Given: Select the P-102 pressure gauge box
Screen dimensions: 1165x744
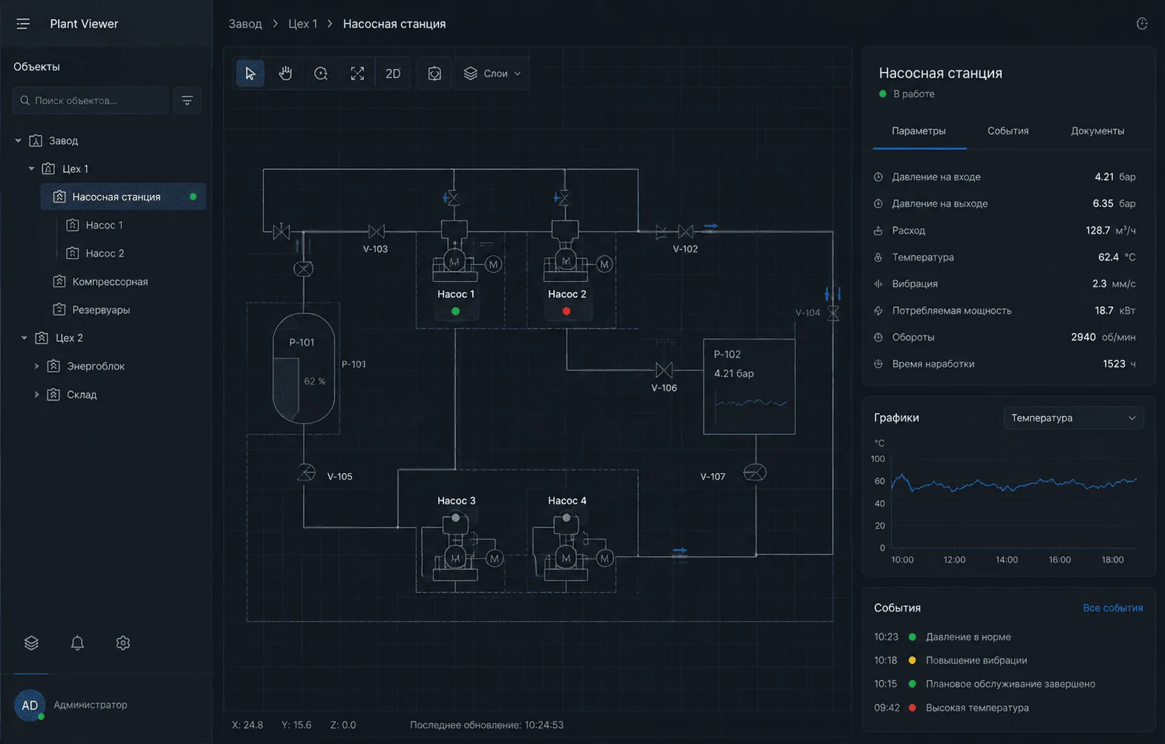Looking at the screenshot, I should click(749, 386).
